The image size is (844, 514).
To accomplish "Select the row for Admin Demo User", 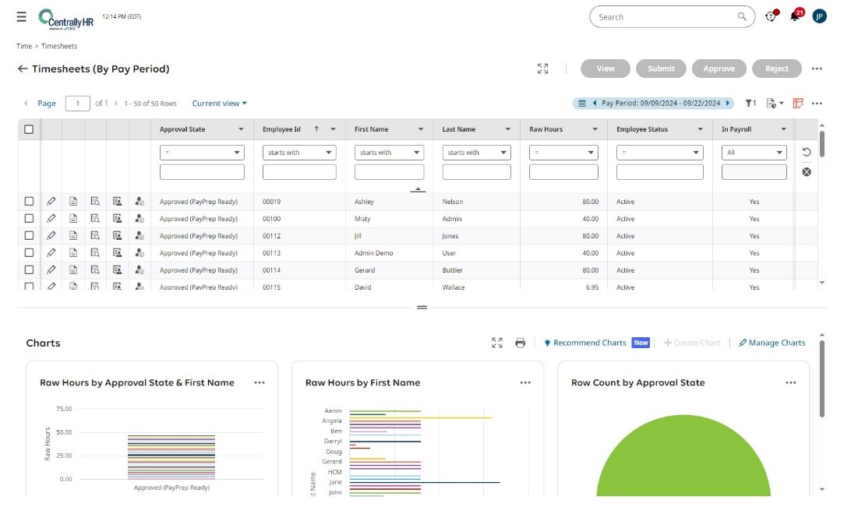I will 29,252.
